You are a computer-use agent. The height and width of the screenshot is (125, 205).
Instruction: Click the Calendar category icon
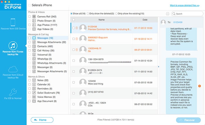click(x=34, y=84)
